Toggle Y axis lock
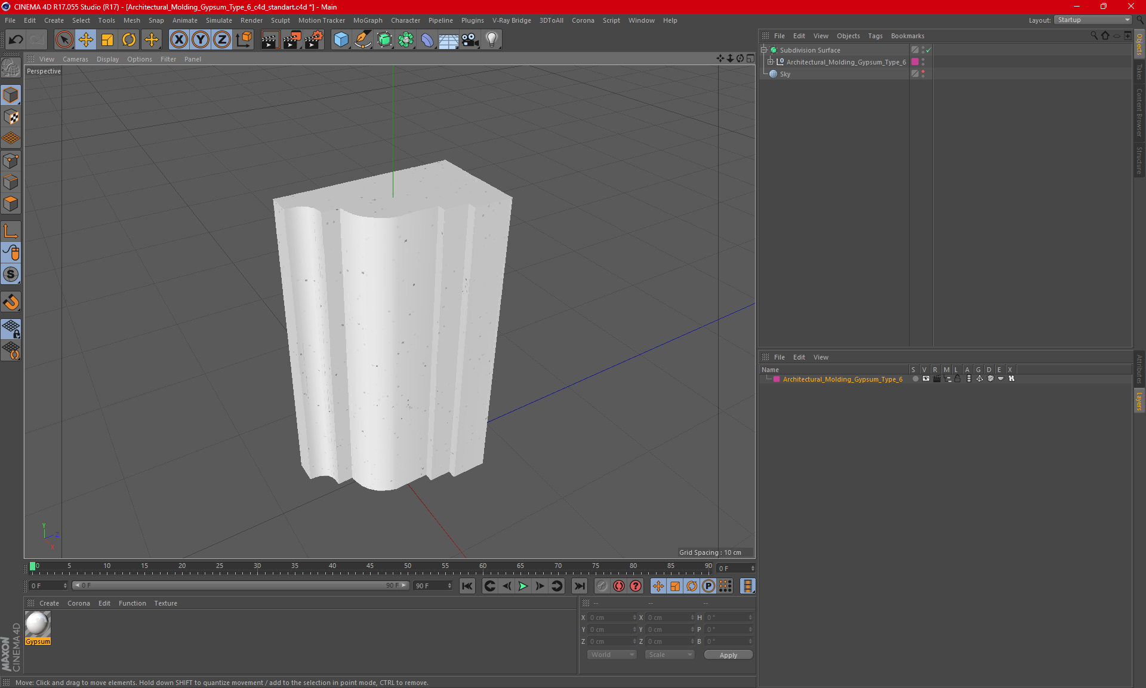Viewport: 1146px width, 688px height. click(x=201, y=40)
